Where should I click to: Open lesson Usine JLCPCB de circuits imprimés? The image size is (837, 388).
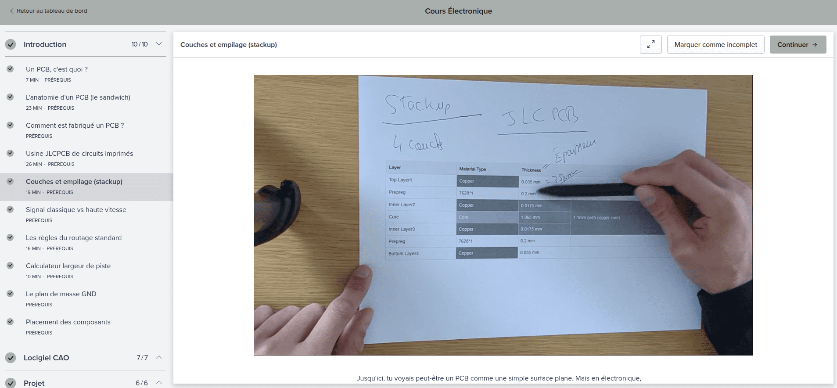(79, 153)
